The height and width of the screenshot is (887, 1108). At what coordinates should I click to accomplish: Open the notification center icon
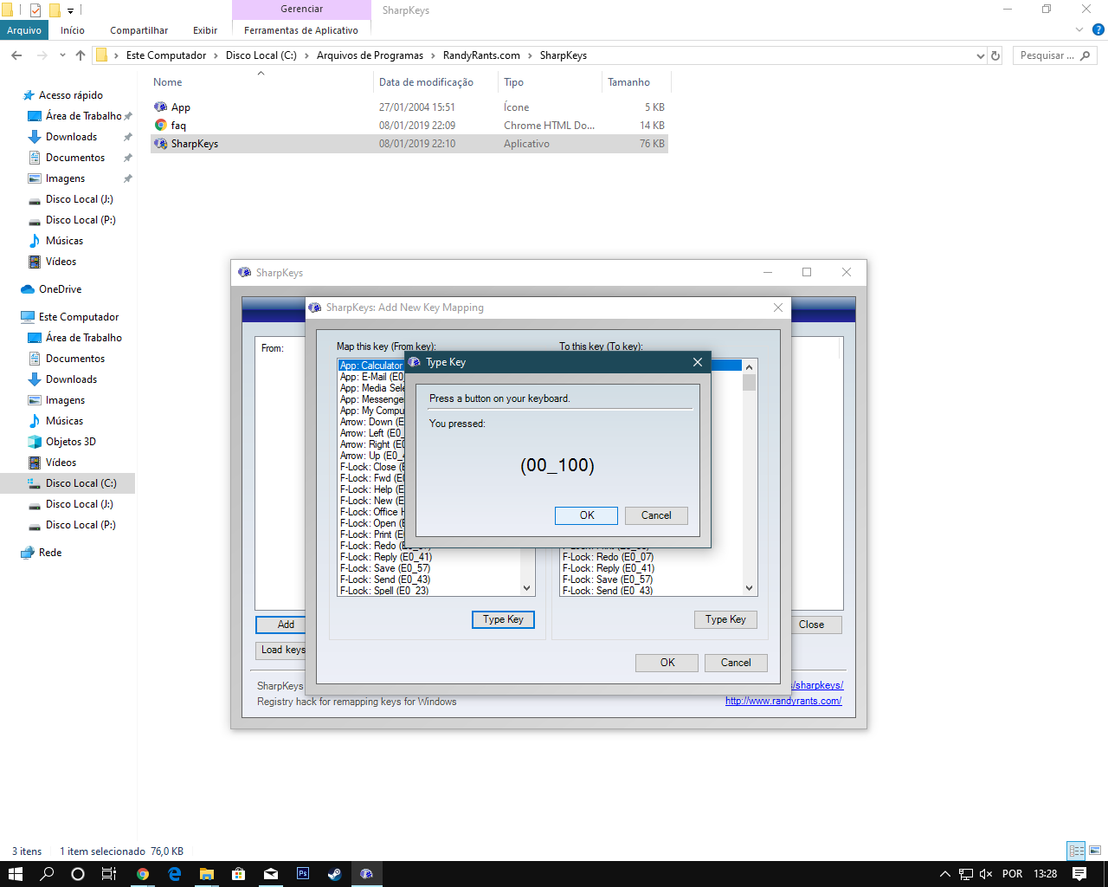point(1079,874)
